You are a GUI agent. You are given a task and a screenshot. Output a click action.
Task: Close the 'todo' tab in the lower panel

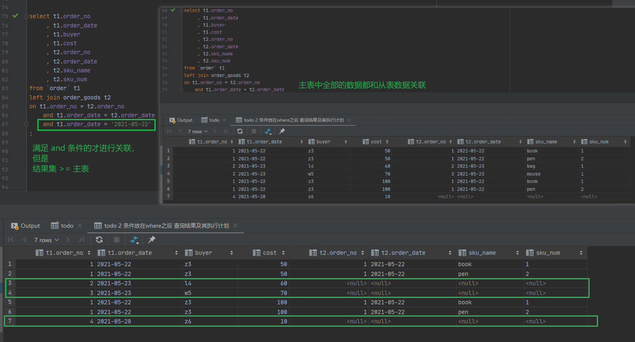[80, 226]
